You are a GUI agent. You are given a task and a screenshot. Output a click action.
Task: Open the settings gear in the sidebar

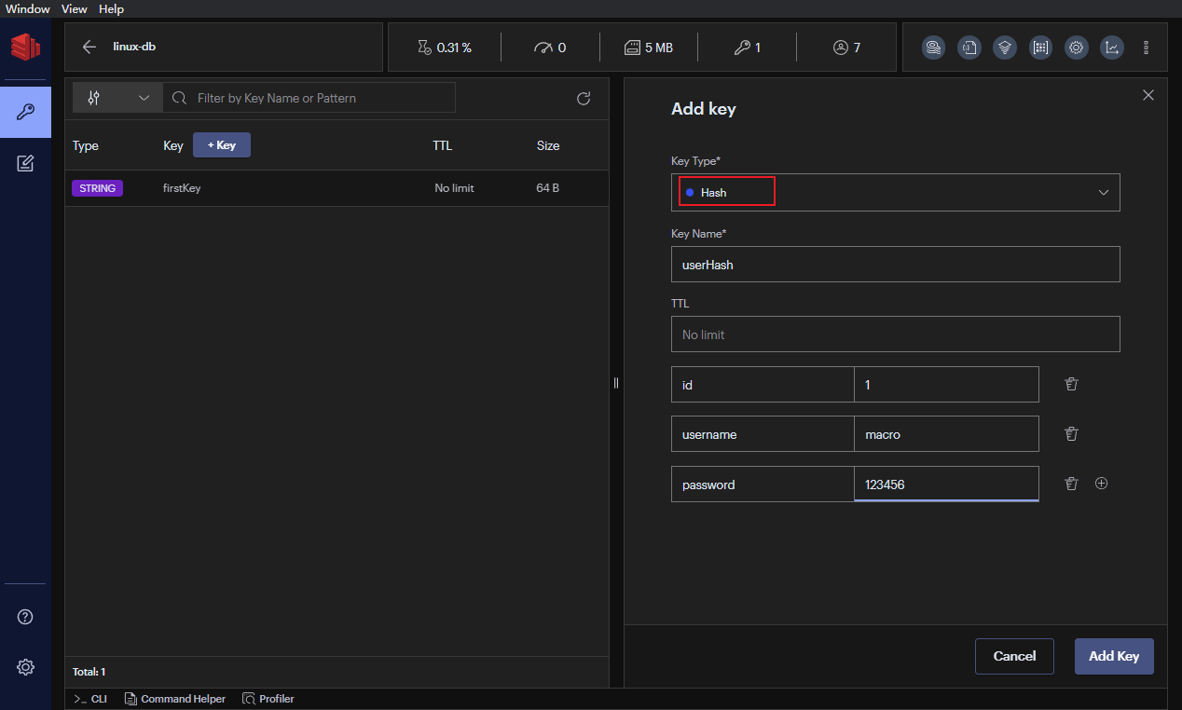tap(25, 667)
